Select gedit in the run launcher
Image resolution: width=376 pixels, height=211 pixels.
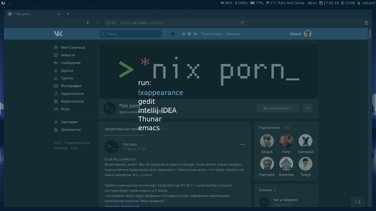(146, 101)
